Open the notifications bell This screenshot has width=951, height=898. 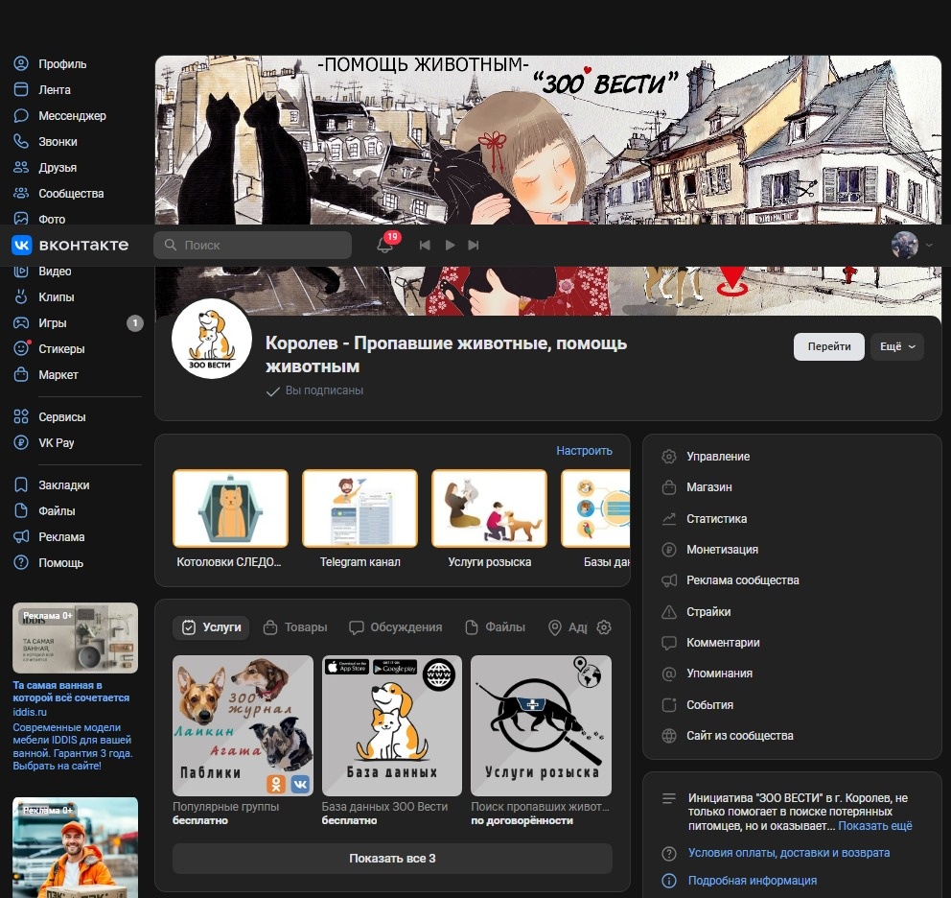click(x=384, y=246)
